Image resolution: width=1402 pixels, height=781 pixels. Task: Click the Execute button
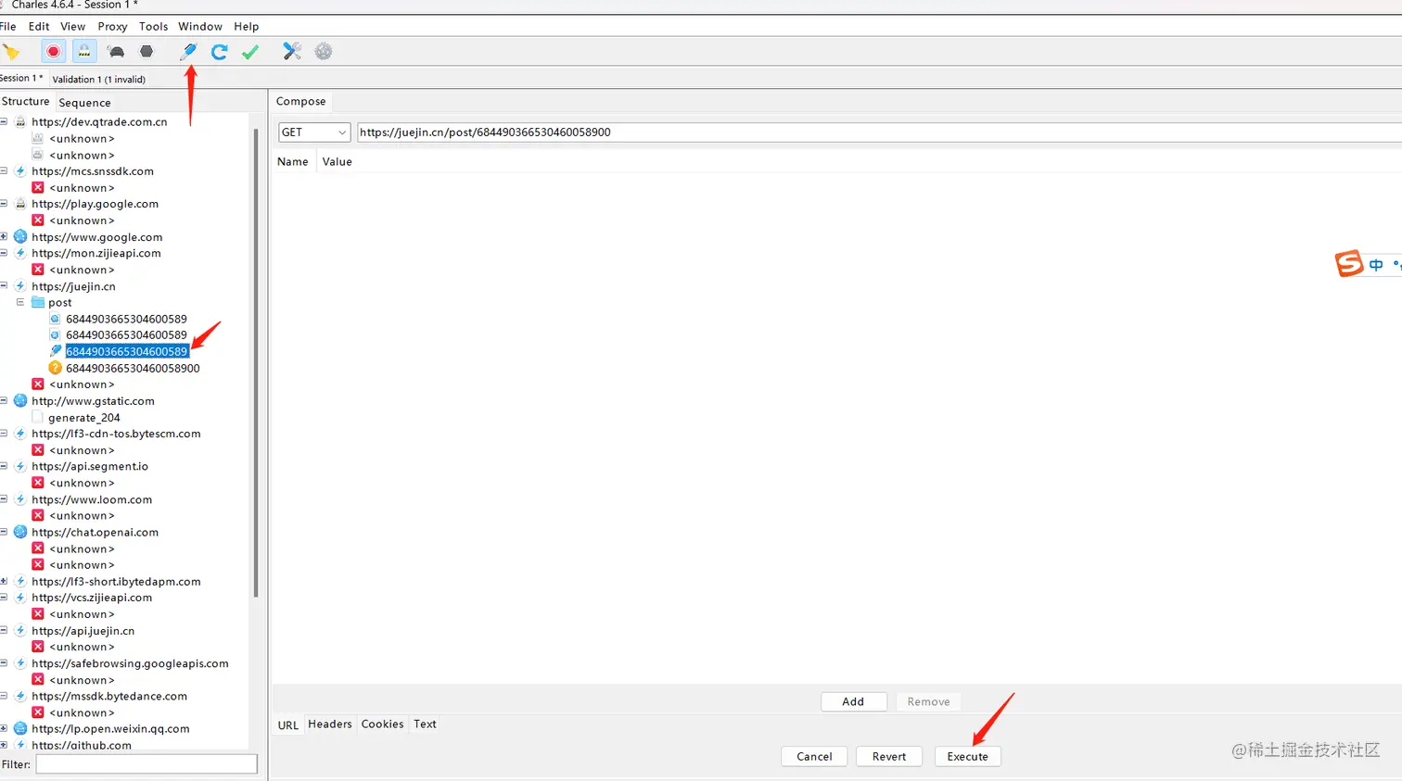967,757
